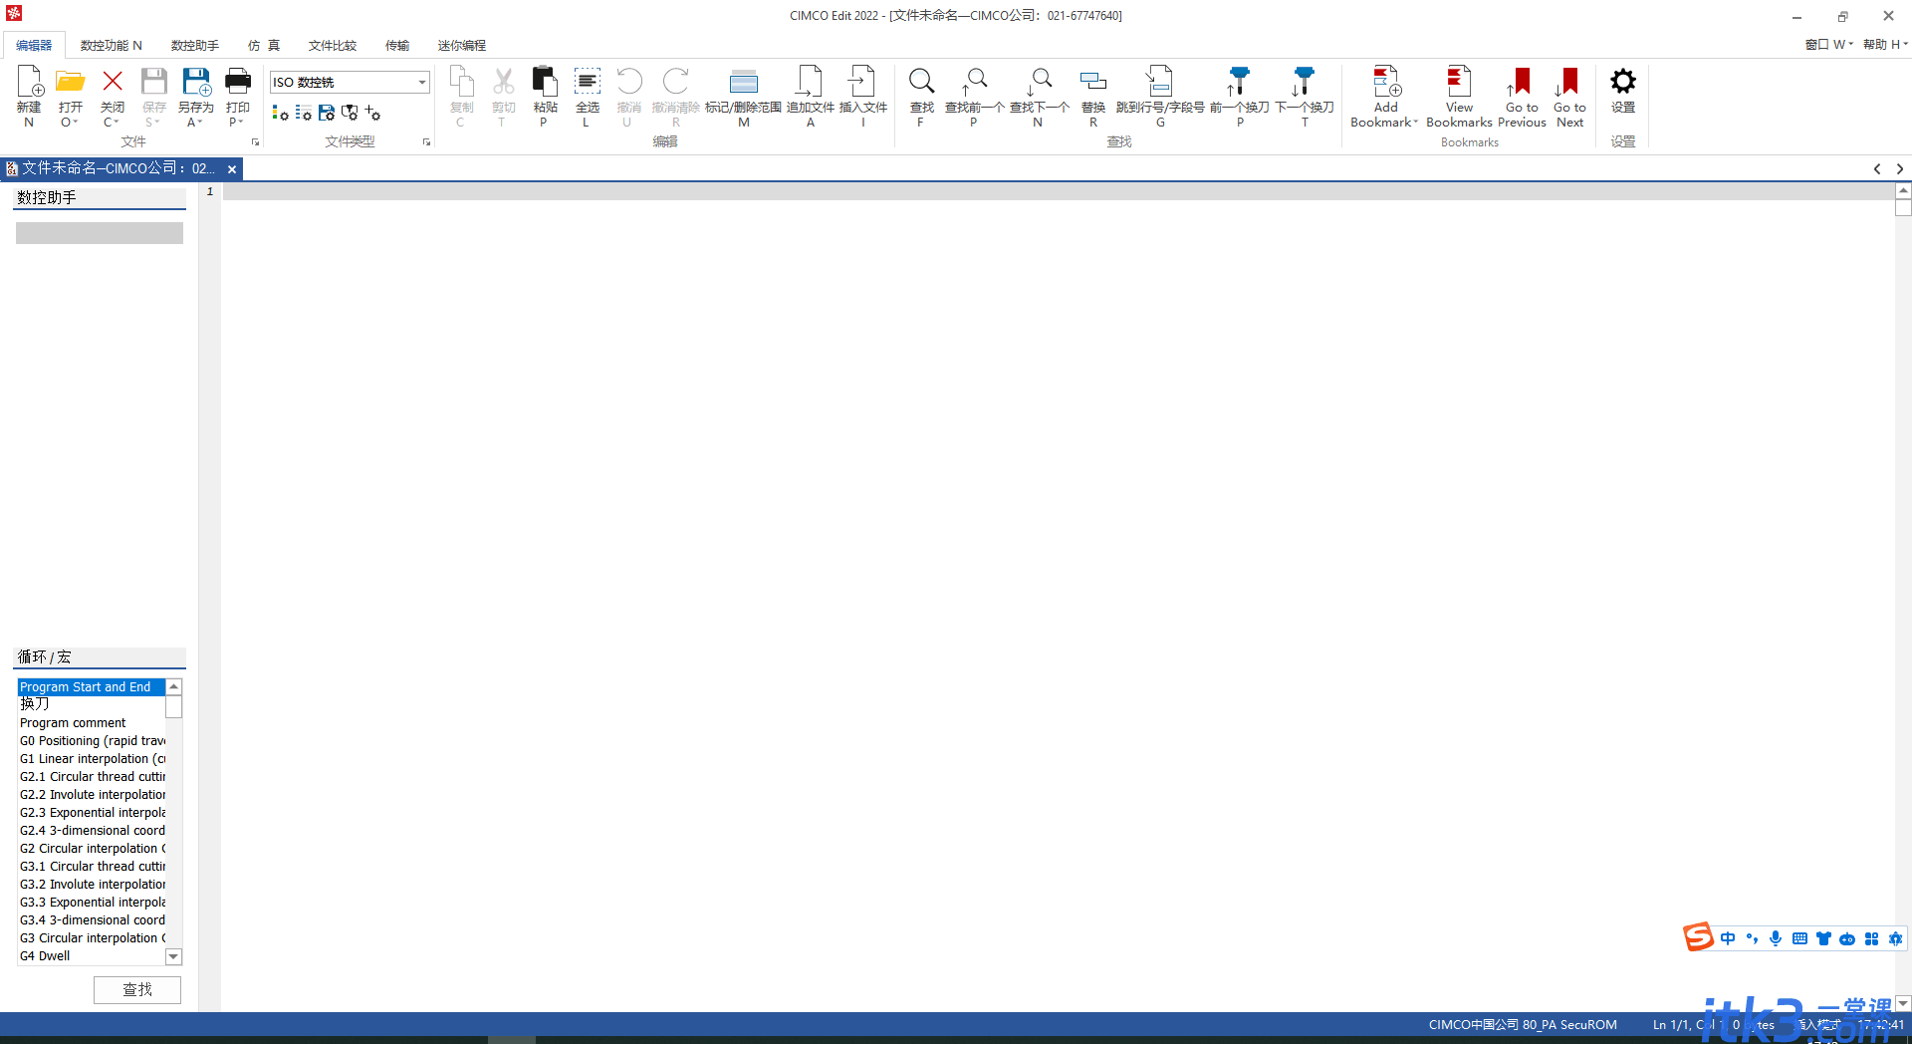This screenshot has width=1912, height=1044.
Task: Switch to 仿真 ribbon tab
Action: tap(264, 46)
